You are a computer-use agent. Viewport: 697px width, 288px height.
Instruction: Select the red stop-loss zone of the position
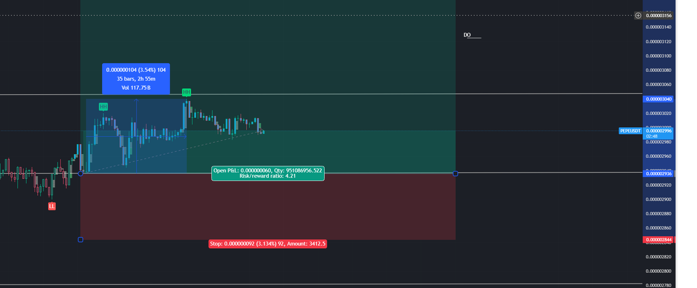[268, 207]
